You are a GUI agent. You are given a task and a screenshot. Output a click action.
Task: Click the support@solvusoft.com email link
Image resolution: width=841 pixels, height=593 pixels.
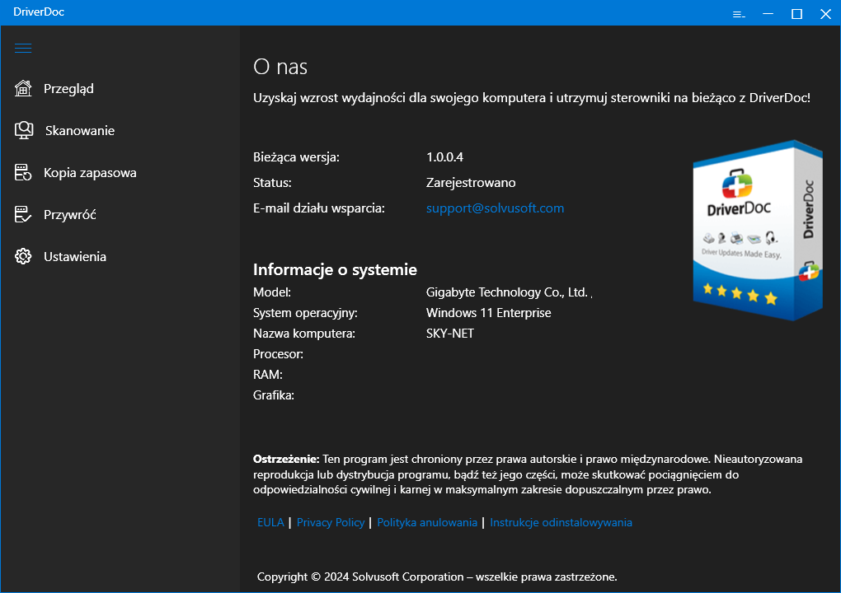pos(495,208)
